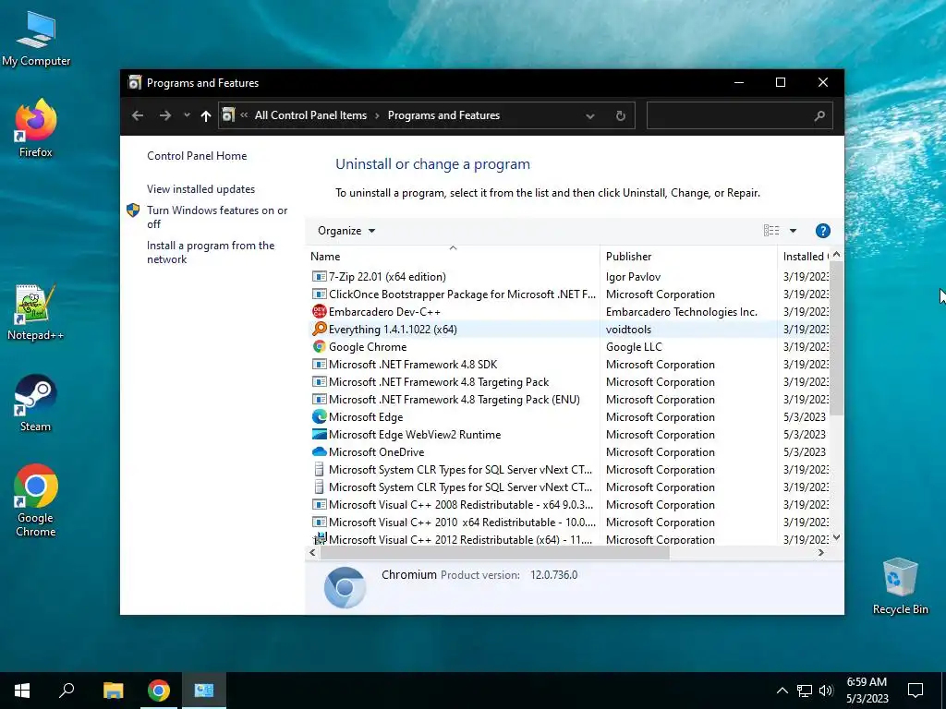Click the breadcrumb overflow chevron in address bar
Viewport: 946px width, 709px height.
[244, 115]
